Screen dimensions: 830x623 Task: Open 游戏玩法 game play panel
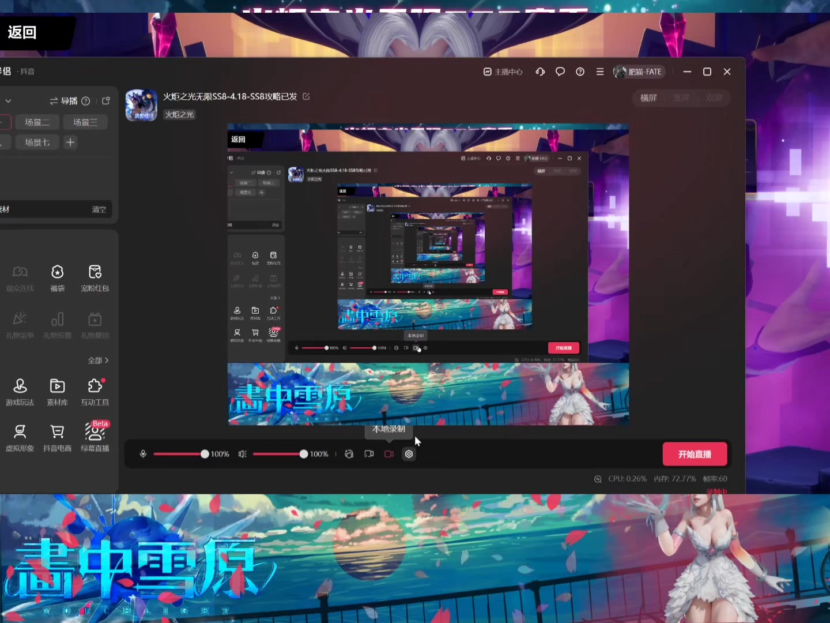pos(20,392)
